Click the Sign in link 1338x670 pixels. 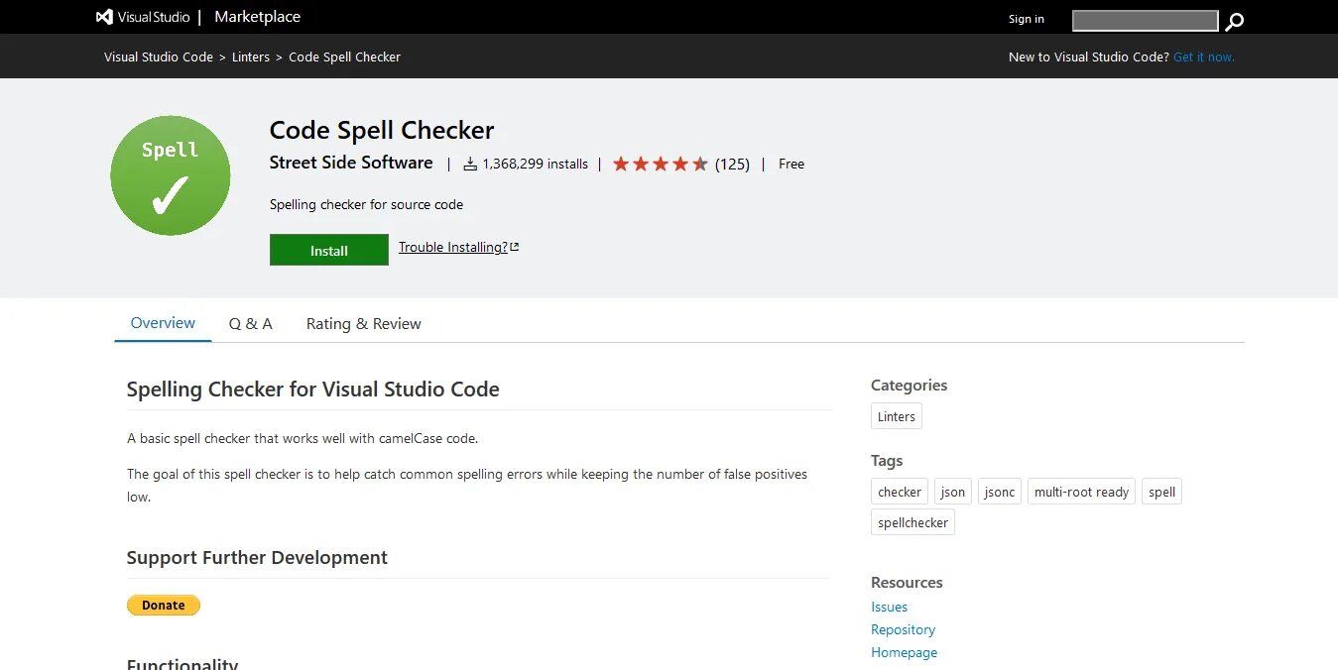point(1027,19)
